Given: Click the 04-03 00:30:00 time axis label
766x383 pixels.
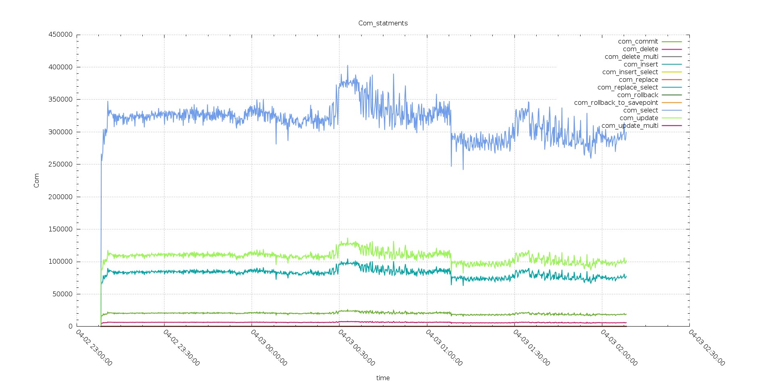Looking at the screenshot, I should pos(356,348).
